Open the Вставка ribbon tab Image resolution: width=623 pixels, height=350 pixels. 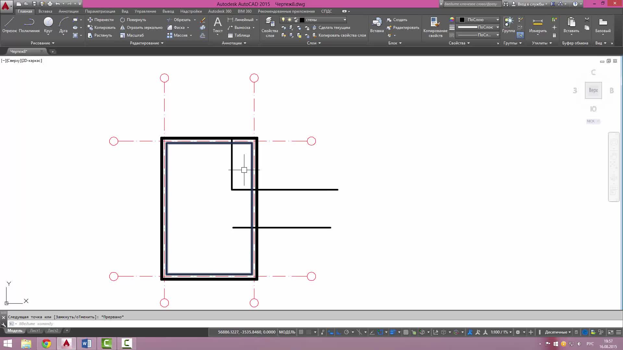tap(45, 11)
